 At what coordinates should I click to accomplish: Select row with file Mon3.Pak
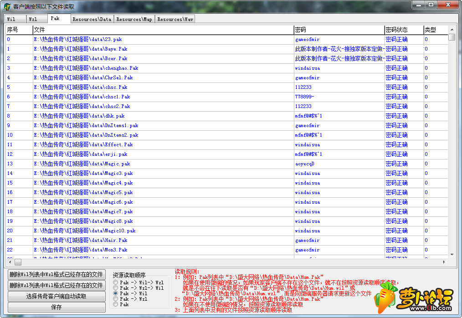tap(227, 250)
